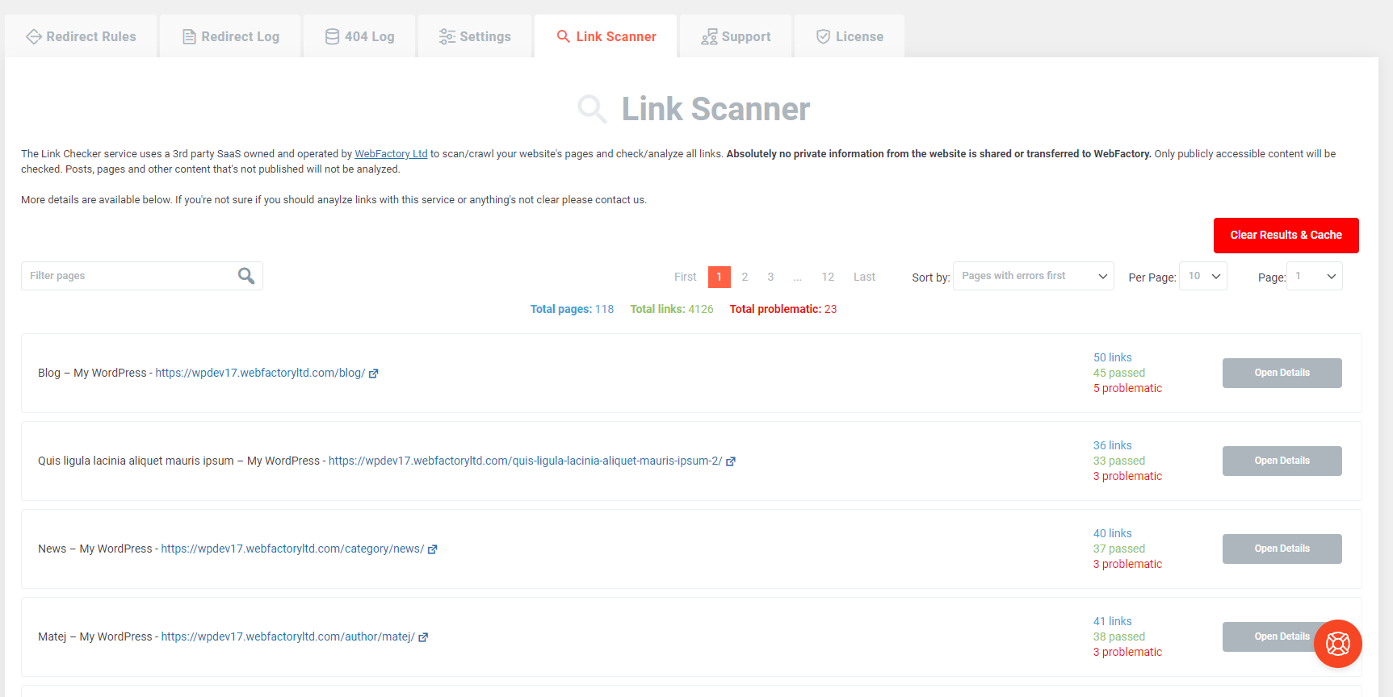This screenshot has width=1393, height=697.
Task: Click external link icon beside News URL
Action: 433,549
